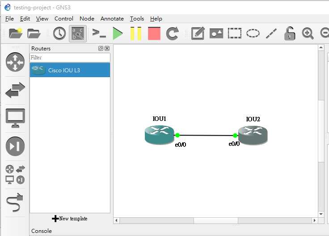Viewport: 329px width, 236px height.
Task: Browse switches in device sidebar
Action: tap(15, 90)
